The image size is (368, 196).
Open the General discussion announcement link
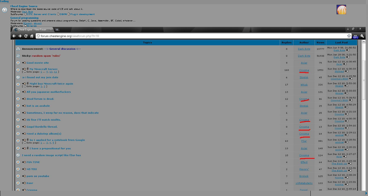(x=63, y=49)
